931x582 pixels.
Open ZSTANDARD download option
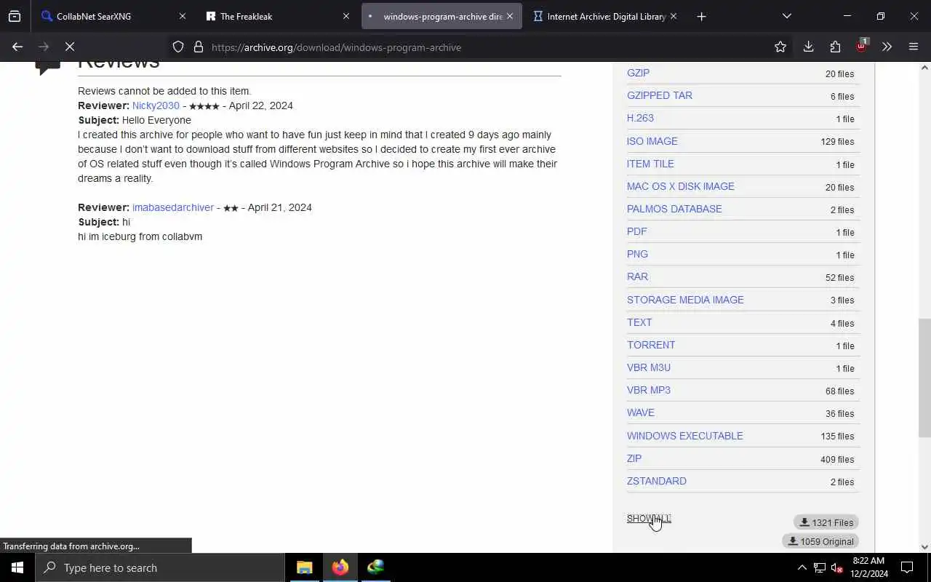pyautogui.click(x=657, y=481)
